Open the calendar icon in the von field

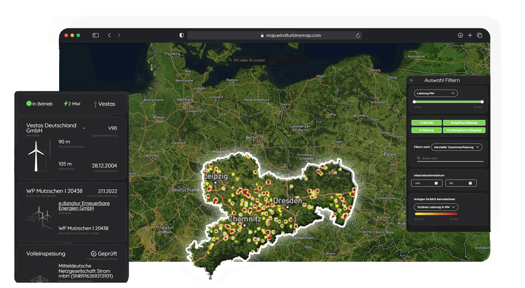click(436, 183)
